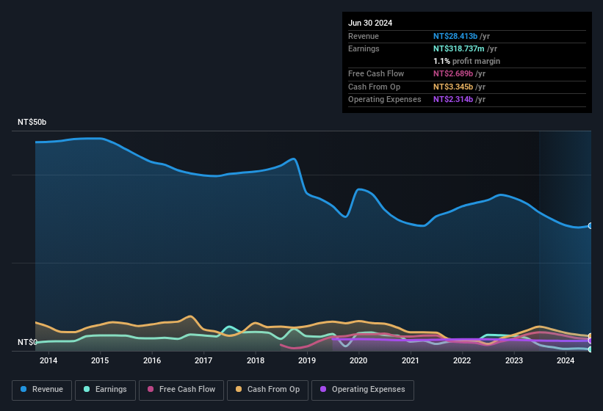Click the 2014 x-axis label
Screen dimensions: 603x411
pyautogui.click(x=48, y=360)
